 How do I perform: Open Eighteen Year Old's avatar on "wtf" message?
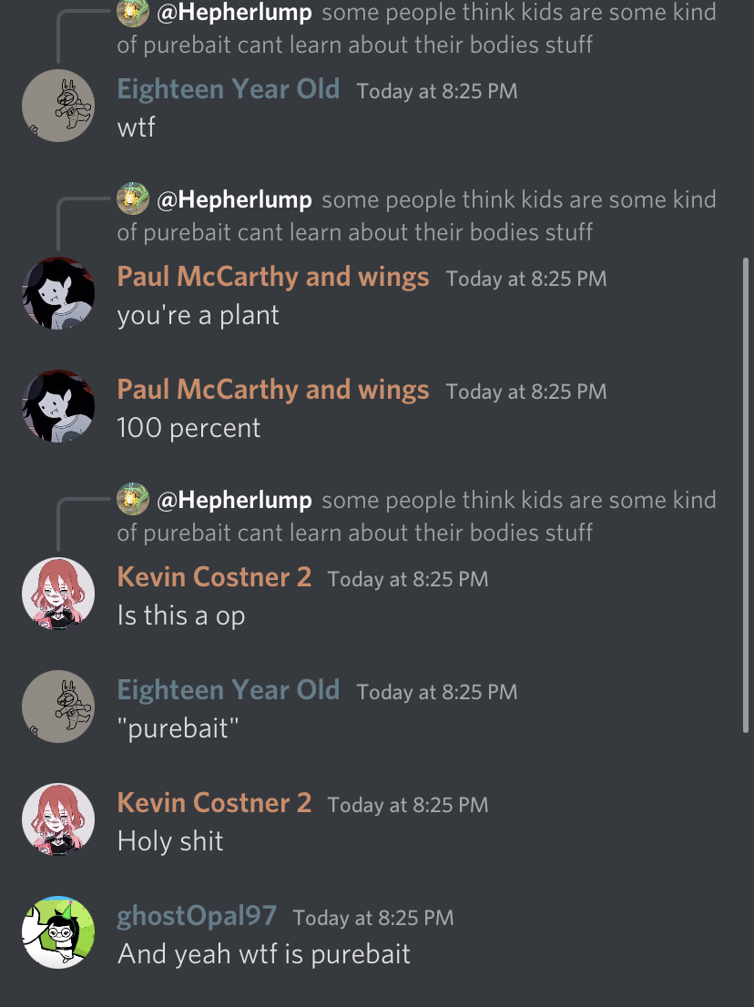[58, 106]
